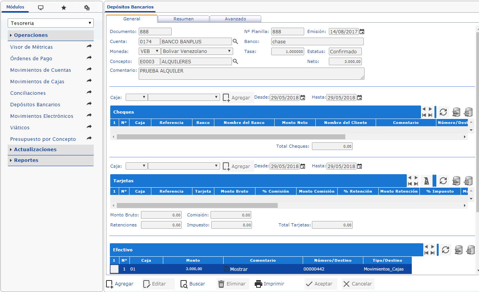479x292 pixels.
Task: Open Movimientos de Cajas from the menu
Action: tap(37, 81)
